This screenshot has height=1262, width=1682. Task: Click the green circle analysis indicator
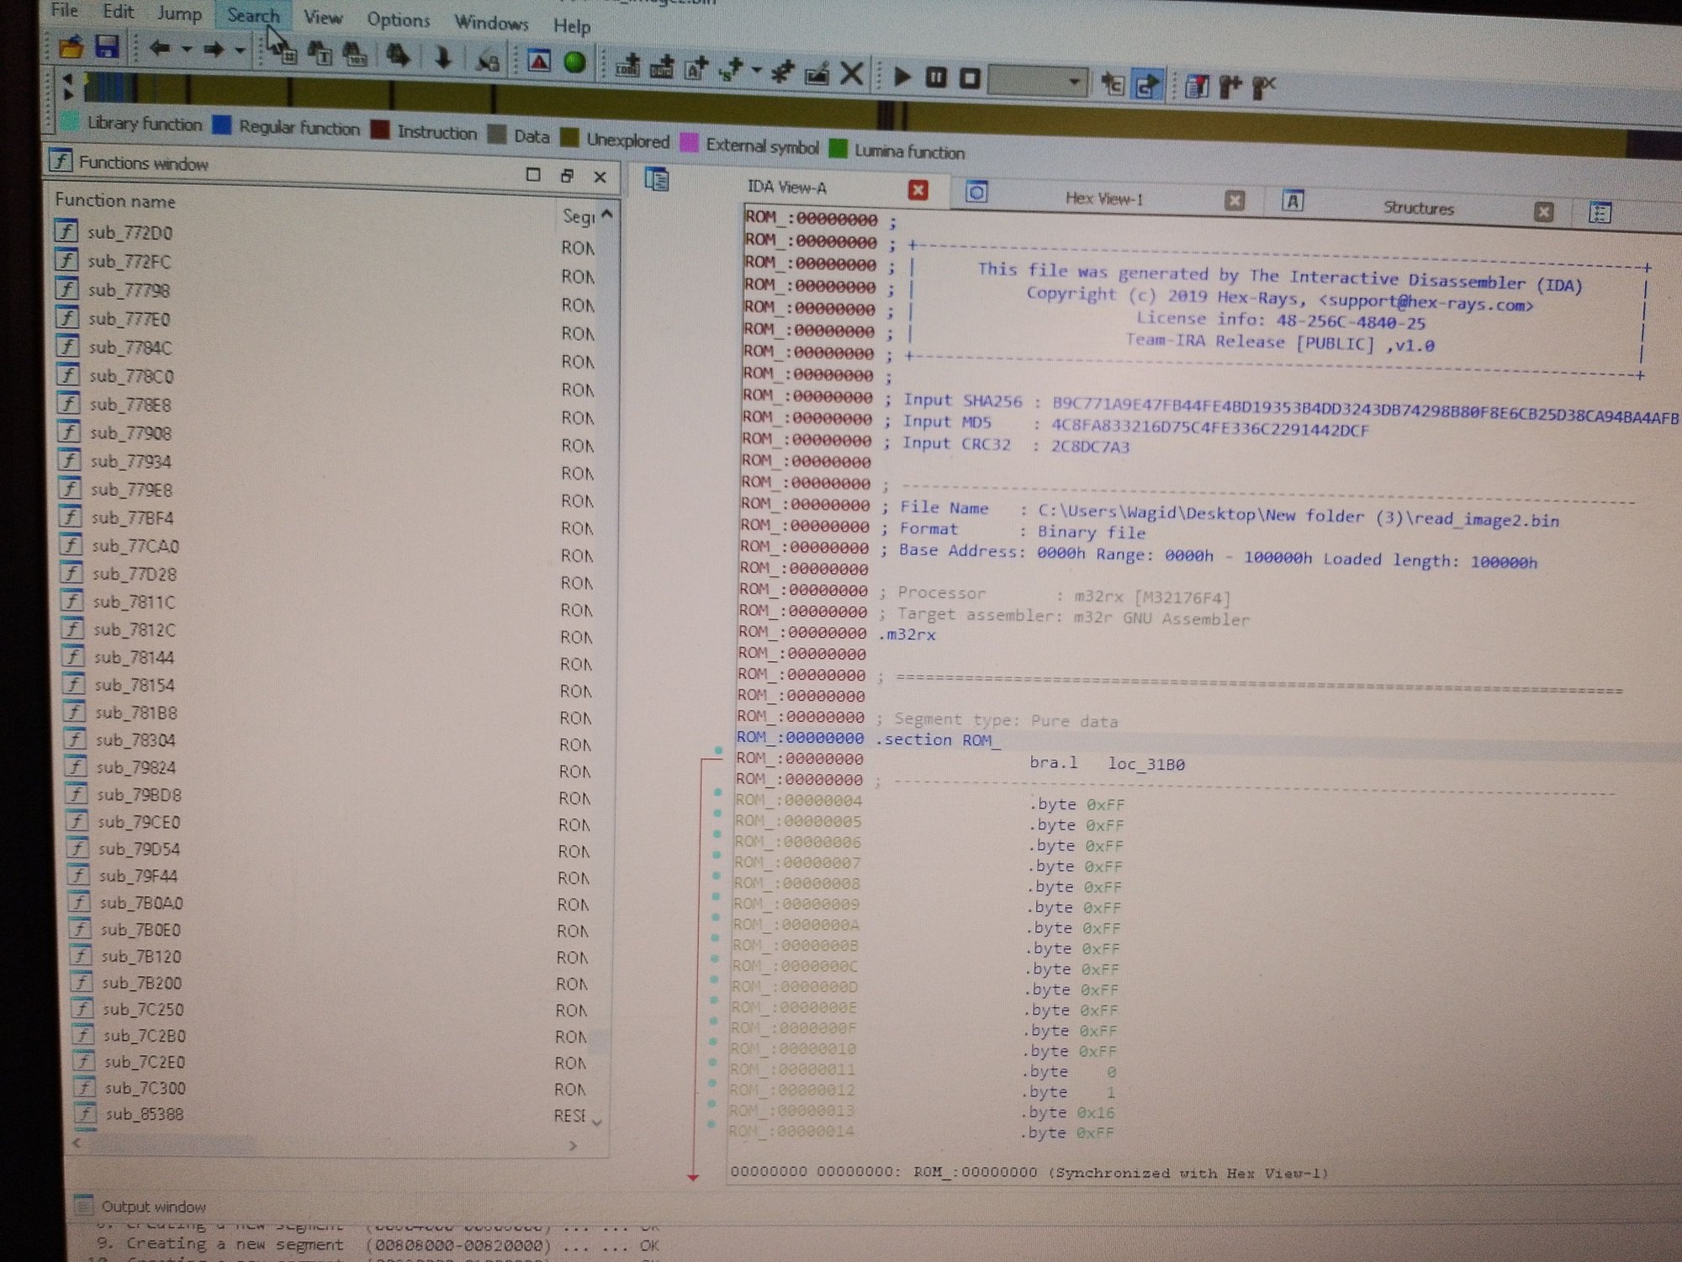coord(574,62)
